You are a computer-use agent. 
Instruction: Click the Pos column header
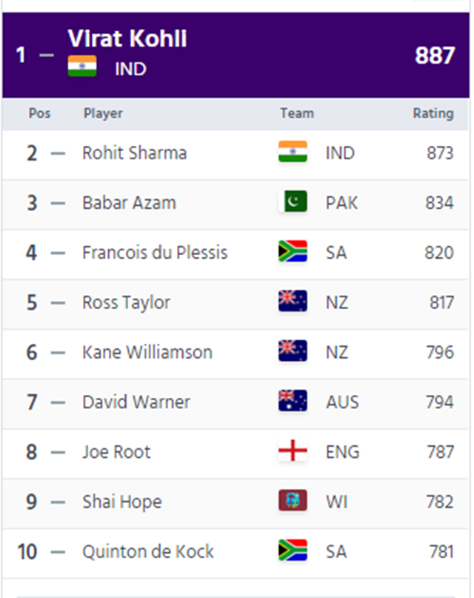[x=40, y=113]
